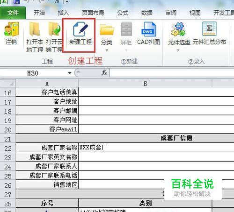The height and width of the screenshot is (212, 234).
Task: Click cell labeled 成套厂家名称
Action: [x=47, y=148]
